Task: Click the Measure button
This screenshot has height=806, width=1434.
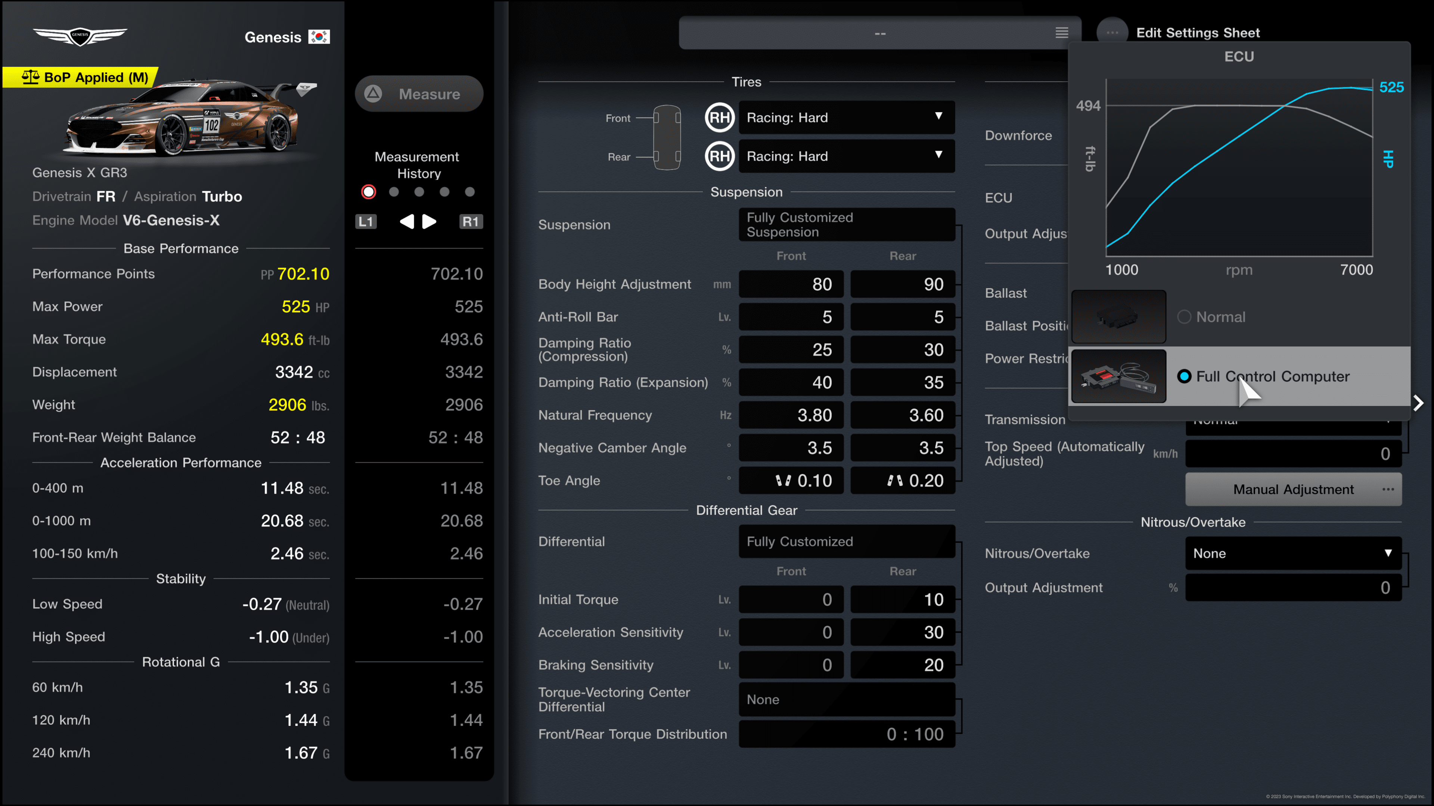Action: (x=419, y=93)
